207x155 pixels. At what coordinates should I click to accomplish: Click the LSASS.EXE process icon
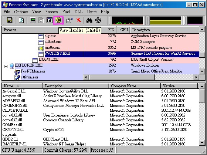(x=35, y=60)
